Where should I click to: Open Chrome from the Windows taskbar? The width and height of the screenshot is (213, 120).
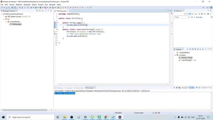click(x=106, y=117)
